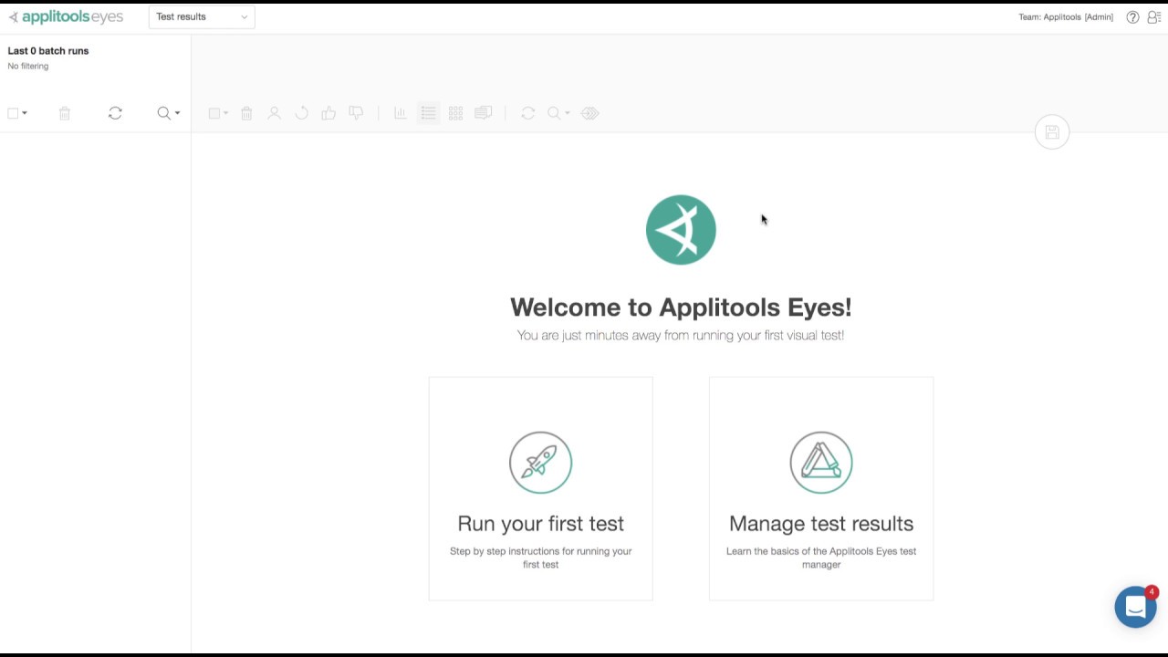1168x657 pixels.
Task: Open the Run your first test card
Action: tap(540, 488)
